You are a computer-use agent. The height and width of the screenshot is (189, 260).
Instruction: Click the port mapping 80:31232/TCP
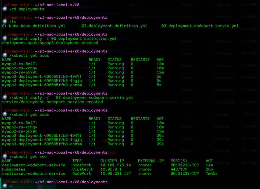185,174
